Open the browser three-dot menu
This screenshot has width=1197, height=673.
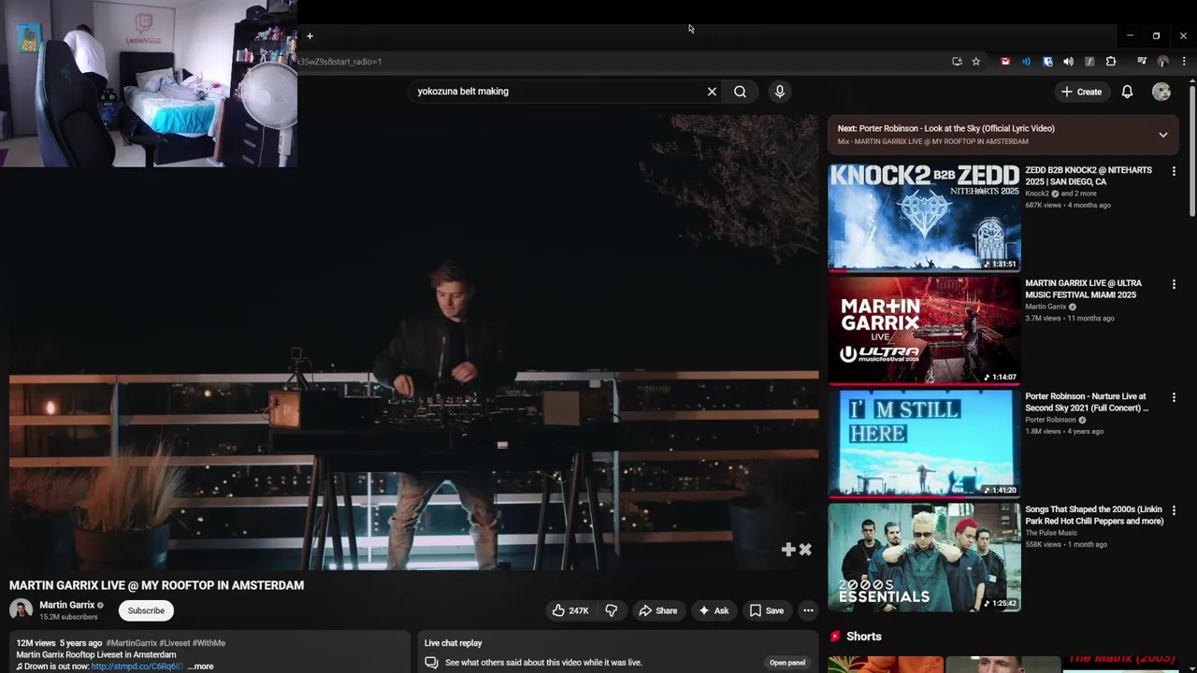coord(1183,62)
